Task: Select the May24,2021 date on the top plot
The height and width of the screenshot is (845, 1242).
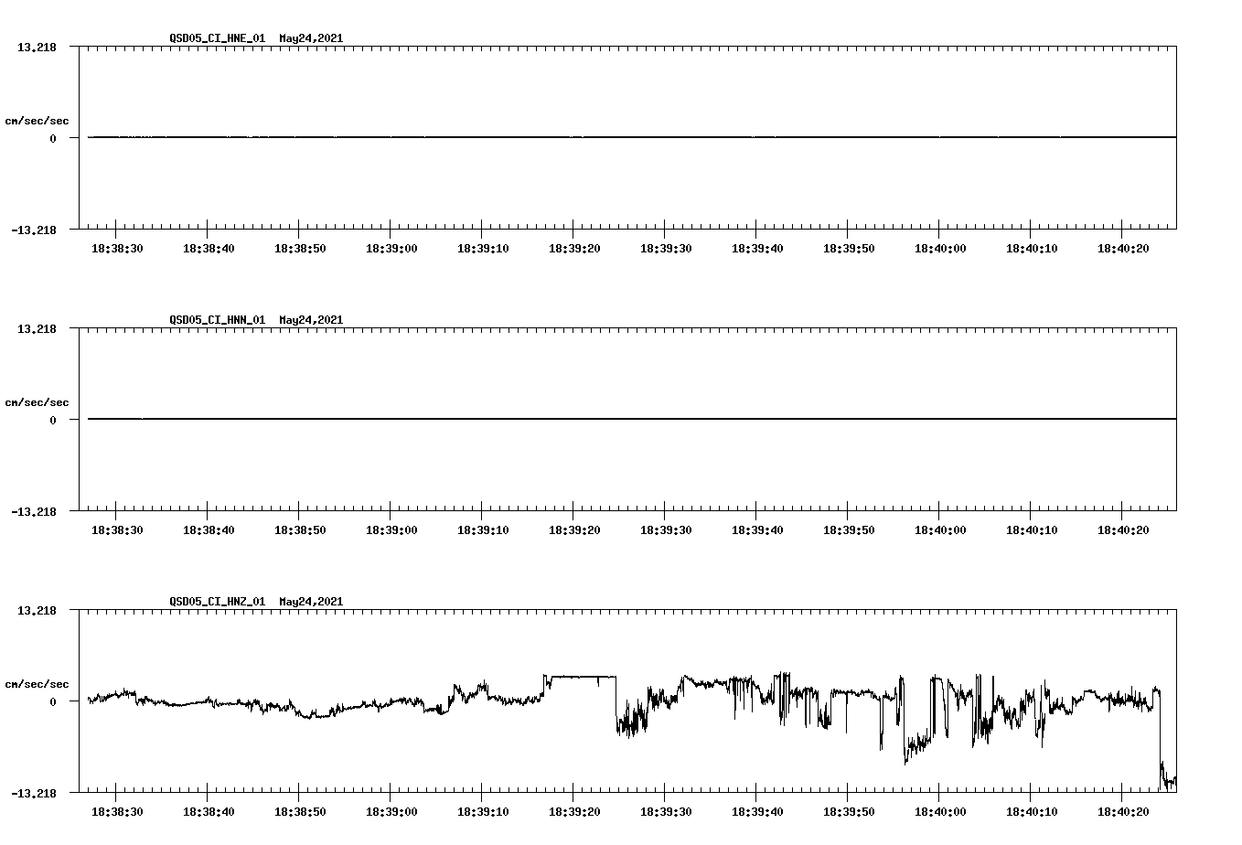Action: 311,39
